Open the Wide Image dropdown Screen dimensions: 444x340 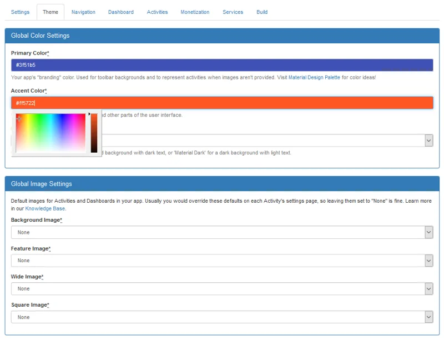[x=222, y=289]
